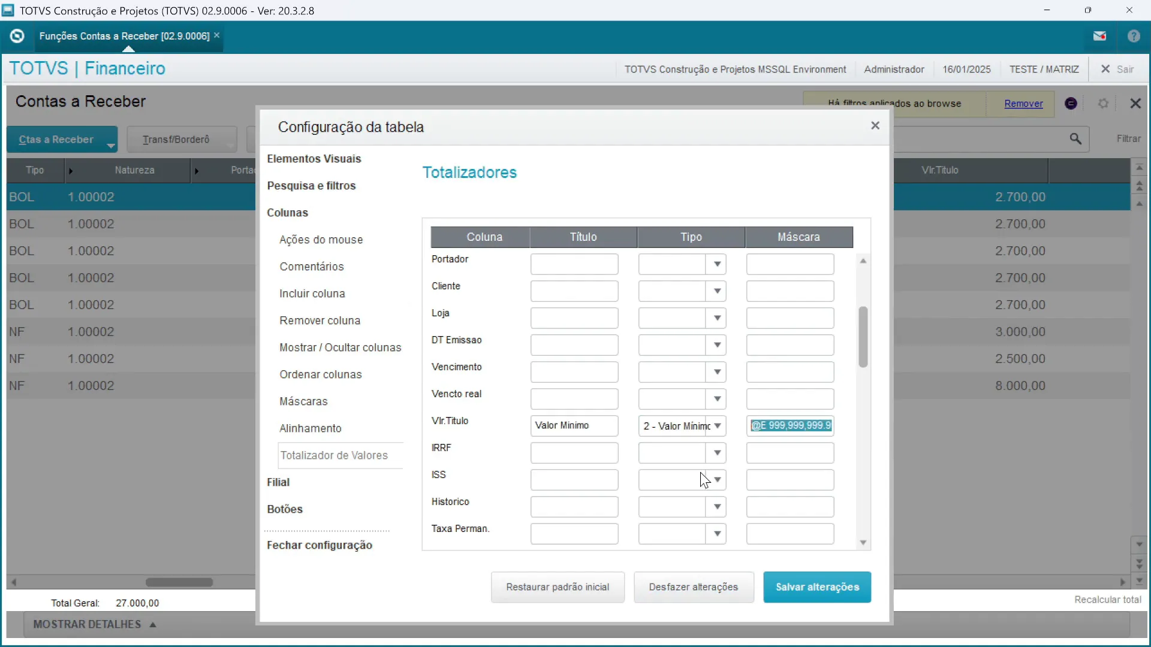The width and height of the screenshot is (1151, 647).
Task: Expand MOSTRAR DETALHES panel
Action: (95, 624)
